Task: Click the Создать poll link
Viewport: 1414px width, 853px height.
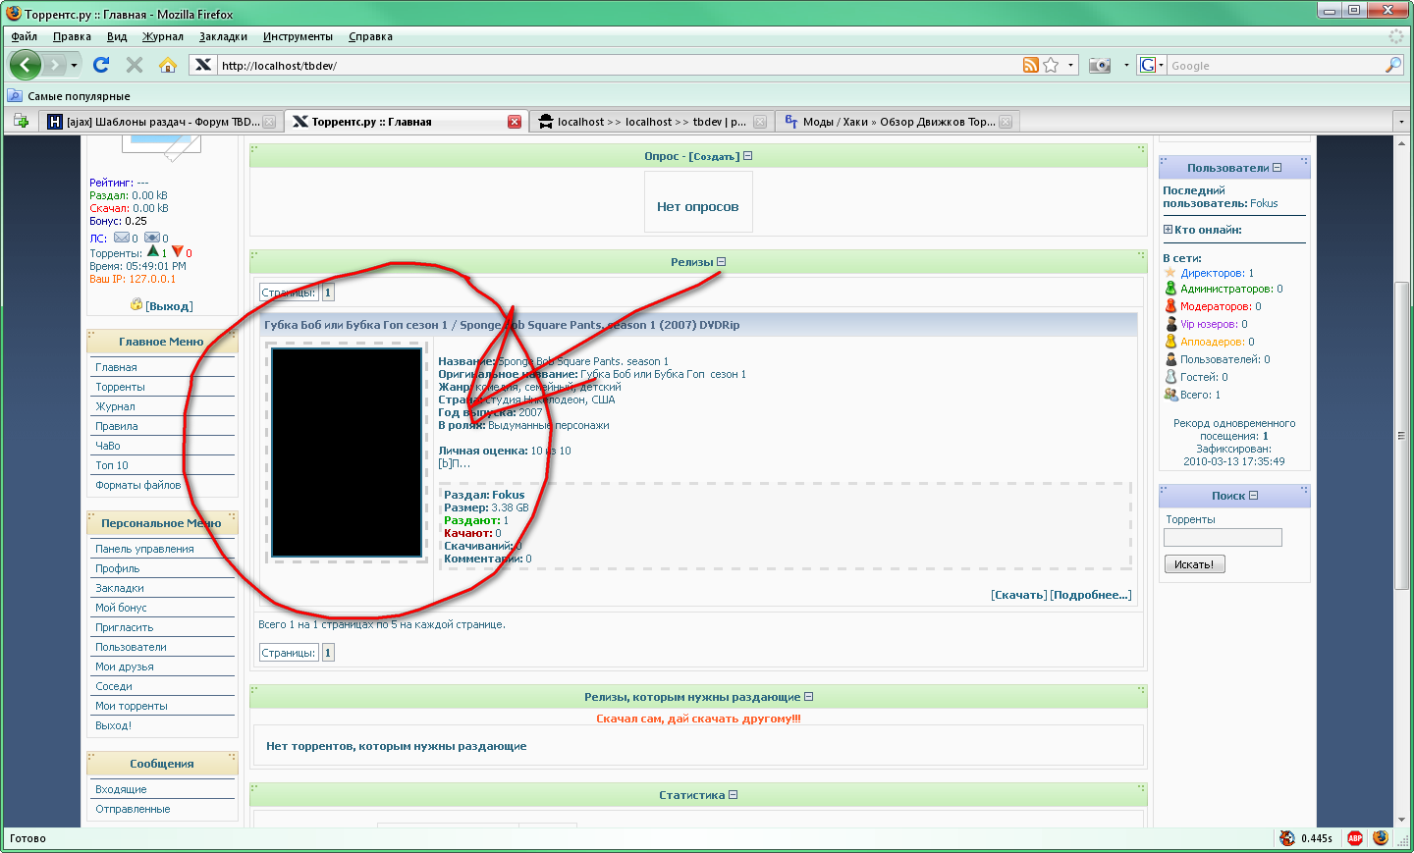Action: (x=714, y=157)
